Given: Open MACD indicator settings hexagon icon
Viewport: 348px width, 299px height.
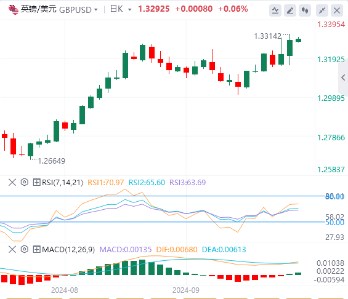Looking at the screenshot, I should pyautogui.click(x=25, y=249).
